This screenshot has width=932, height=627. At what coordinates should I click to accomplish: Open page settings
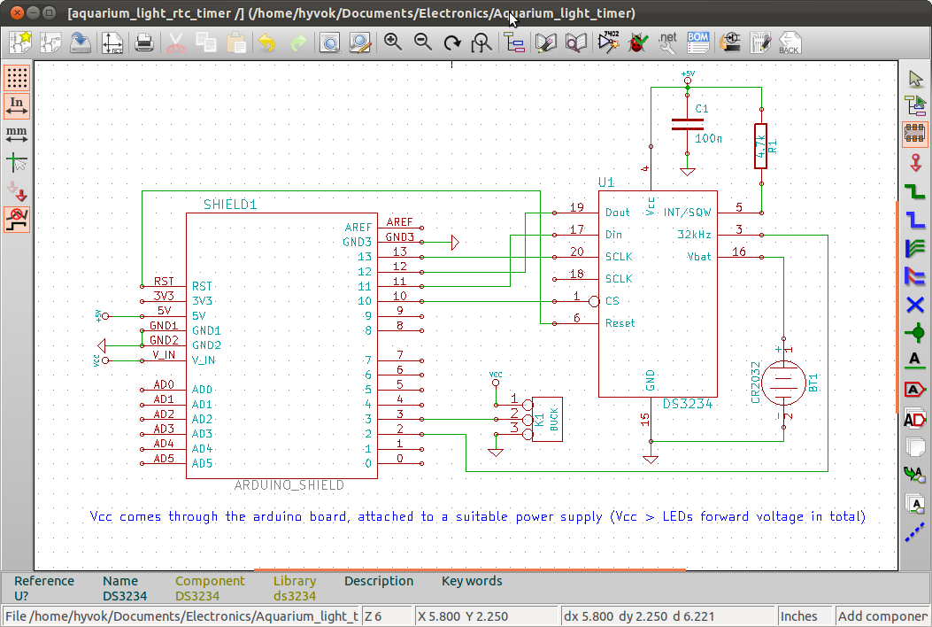(112, 43)
